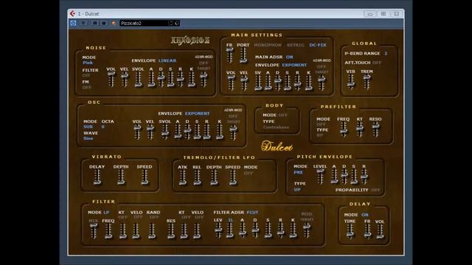This screenshot has height=265, width=472.
Task: Change OSC WAVE Sine value
Action: 88,138
